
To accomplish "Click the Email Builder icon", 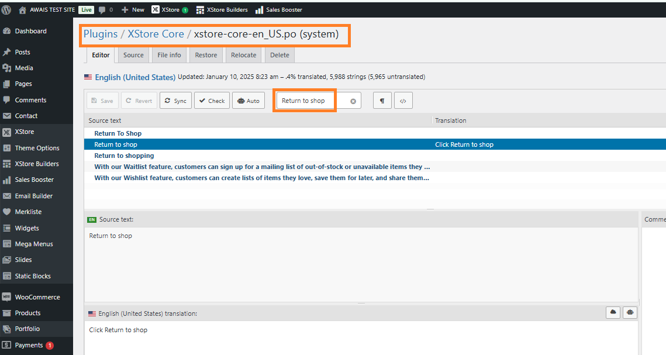I will (7, 196).
